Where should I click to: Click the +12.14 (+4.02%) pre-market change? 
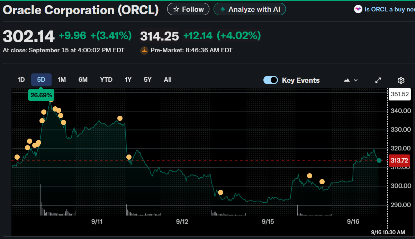[222, 36]
